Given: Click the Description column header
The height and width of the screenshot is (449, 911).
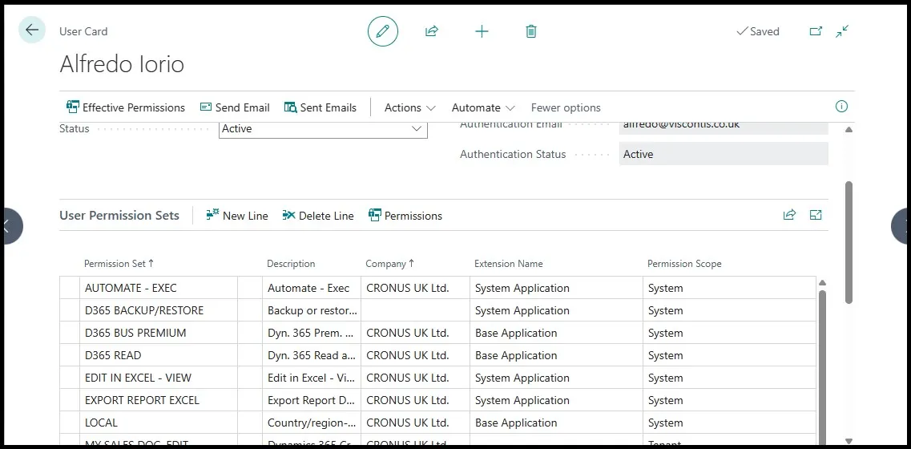Looking at the screenshot, I should tap(291, 264).
